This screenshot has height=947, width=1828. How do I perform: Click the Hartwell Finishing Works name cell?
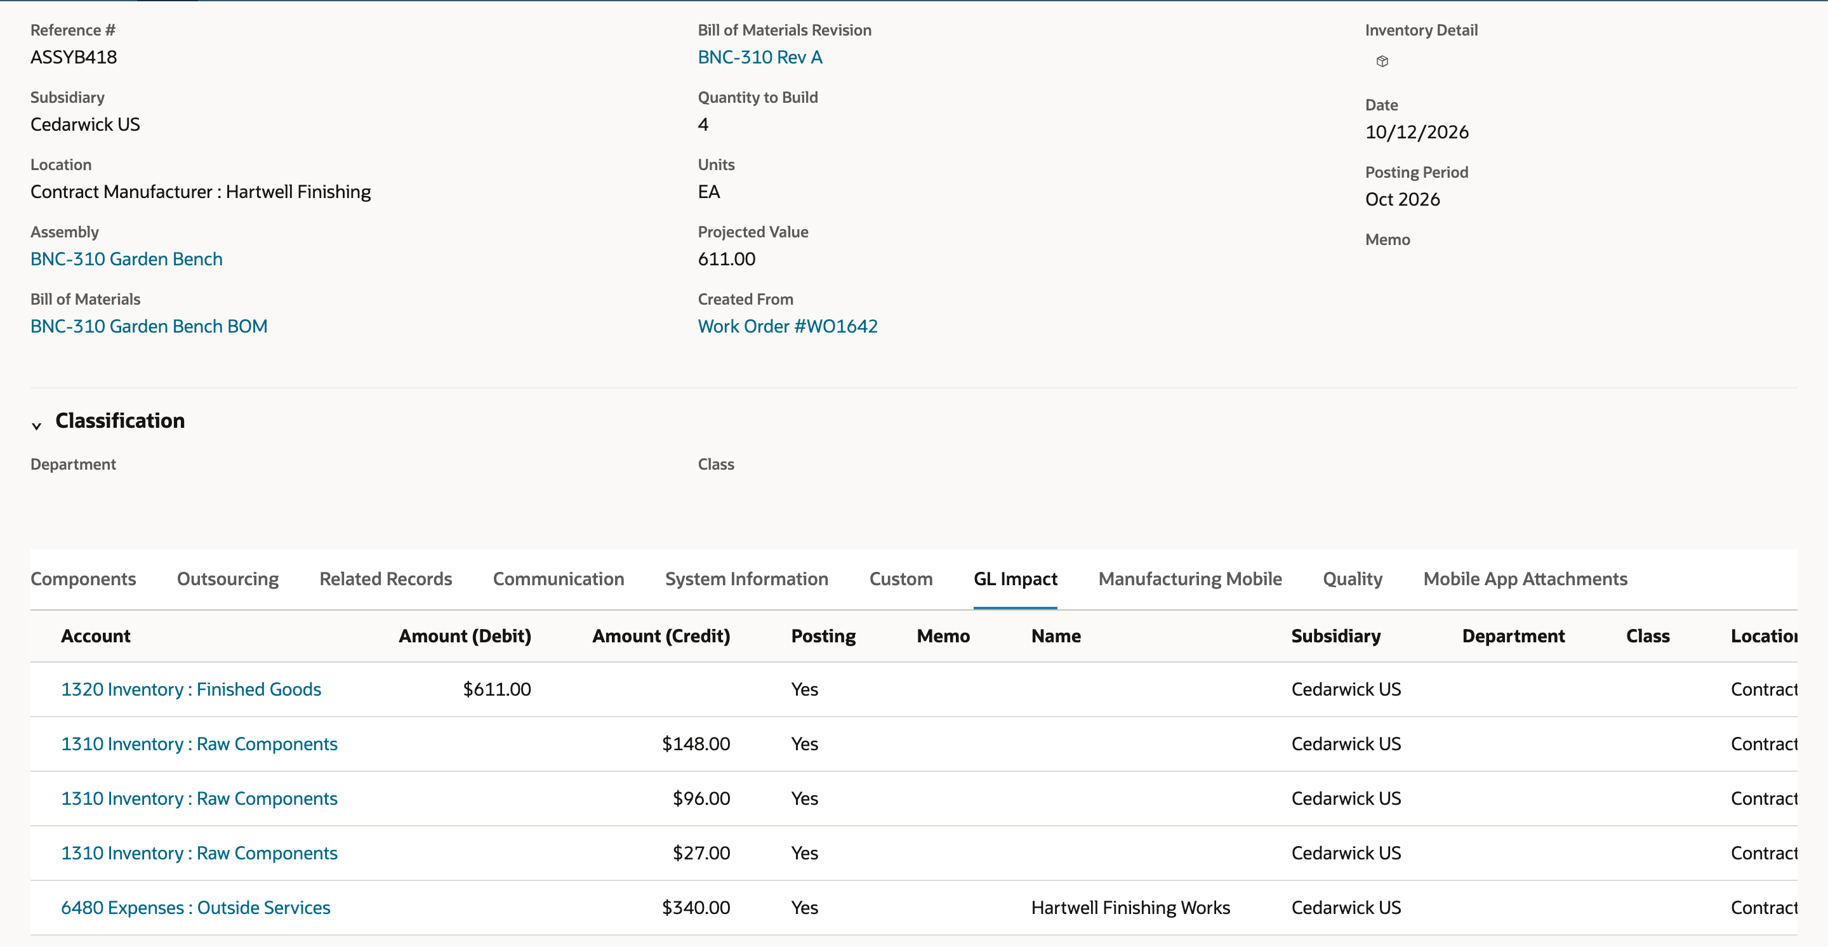[x=1130, y=907]
